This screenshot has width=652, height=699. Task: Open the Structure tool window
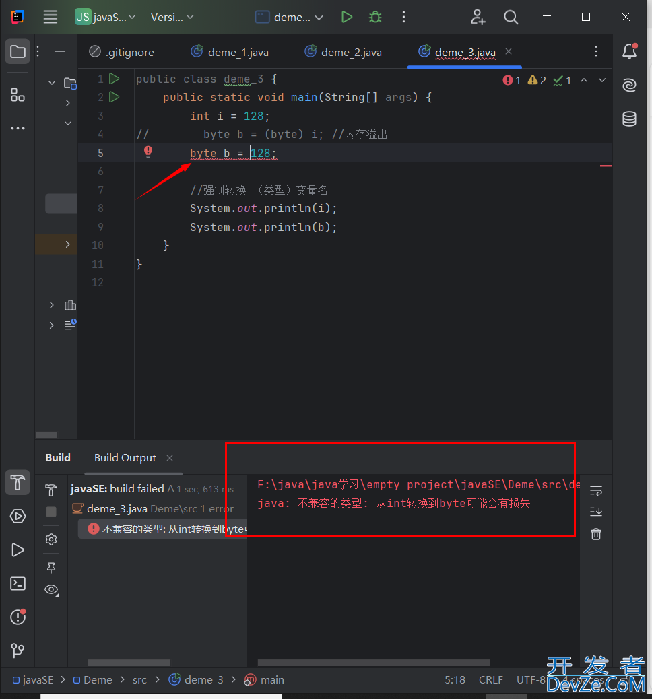pos(18,95)
